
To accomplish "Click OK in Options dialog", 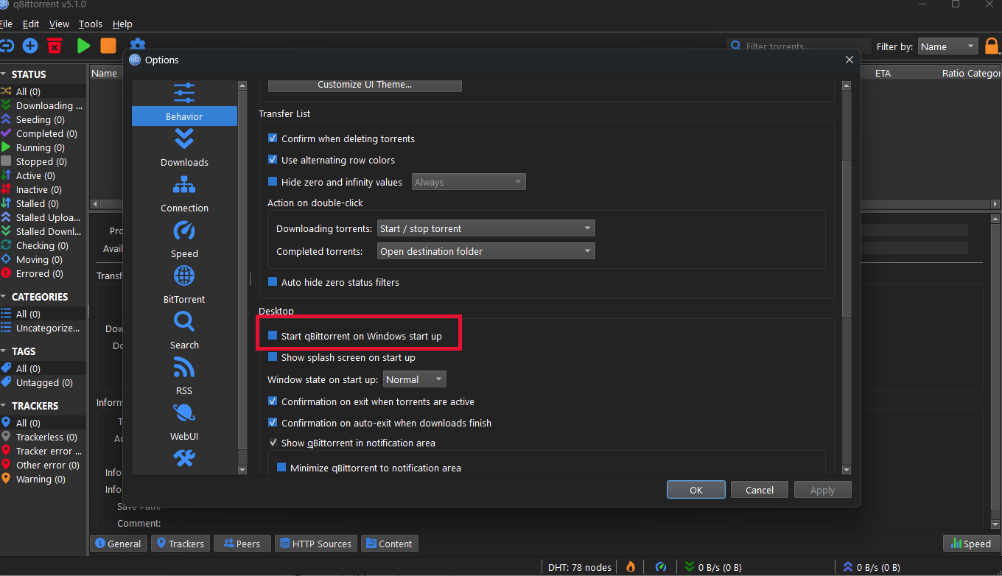I will [696, 490].
